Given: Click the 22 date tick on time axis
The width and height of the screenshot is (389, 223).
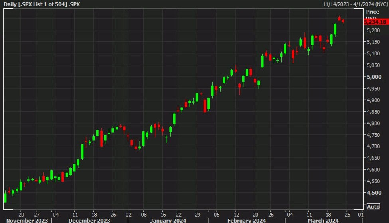Looking at the screenshot, I should click(x=179, y=213).
